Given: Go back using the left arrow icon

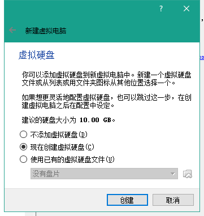Looking at the screenshot, I should (12, 30).
